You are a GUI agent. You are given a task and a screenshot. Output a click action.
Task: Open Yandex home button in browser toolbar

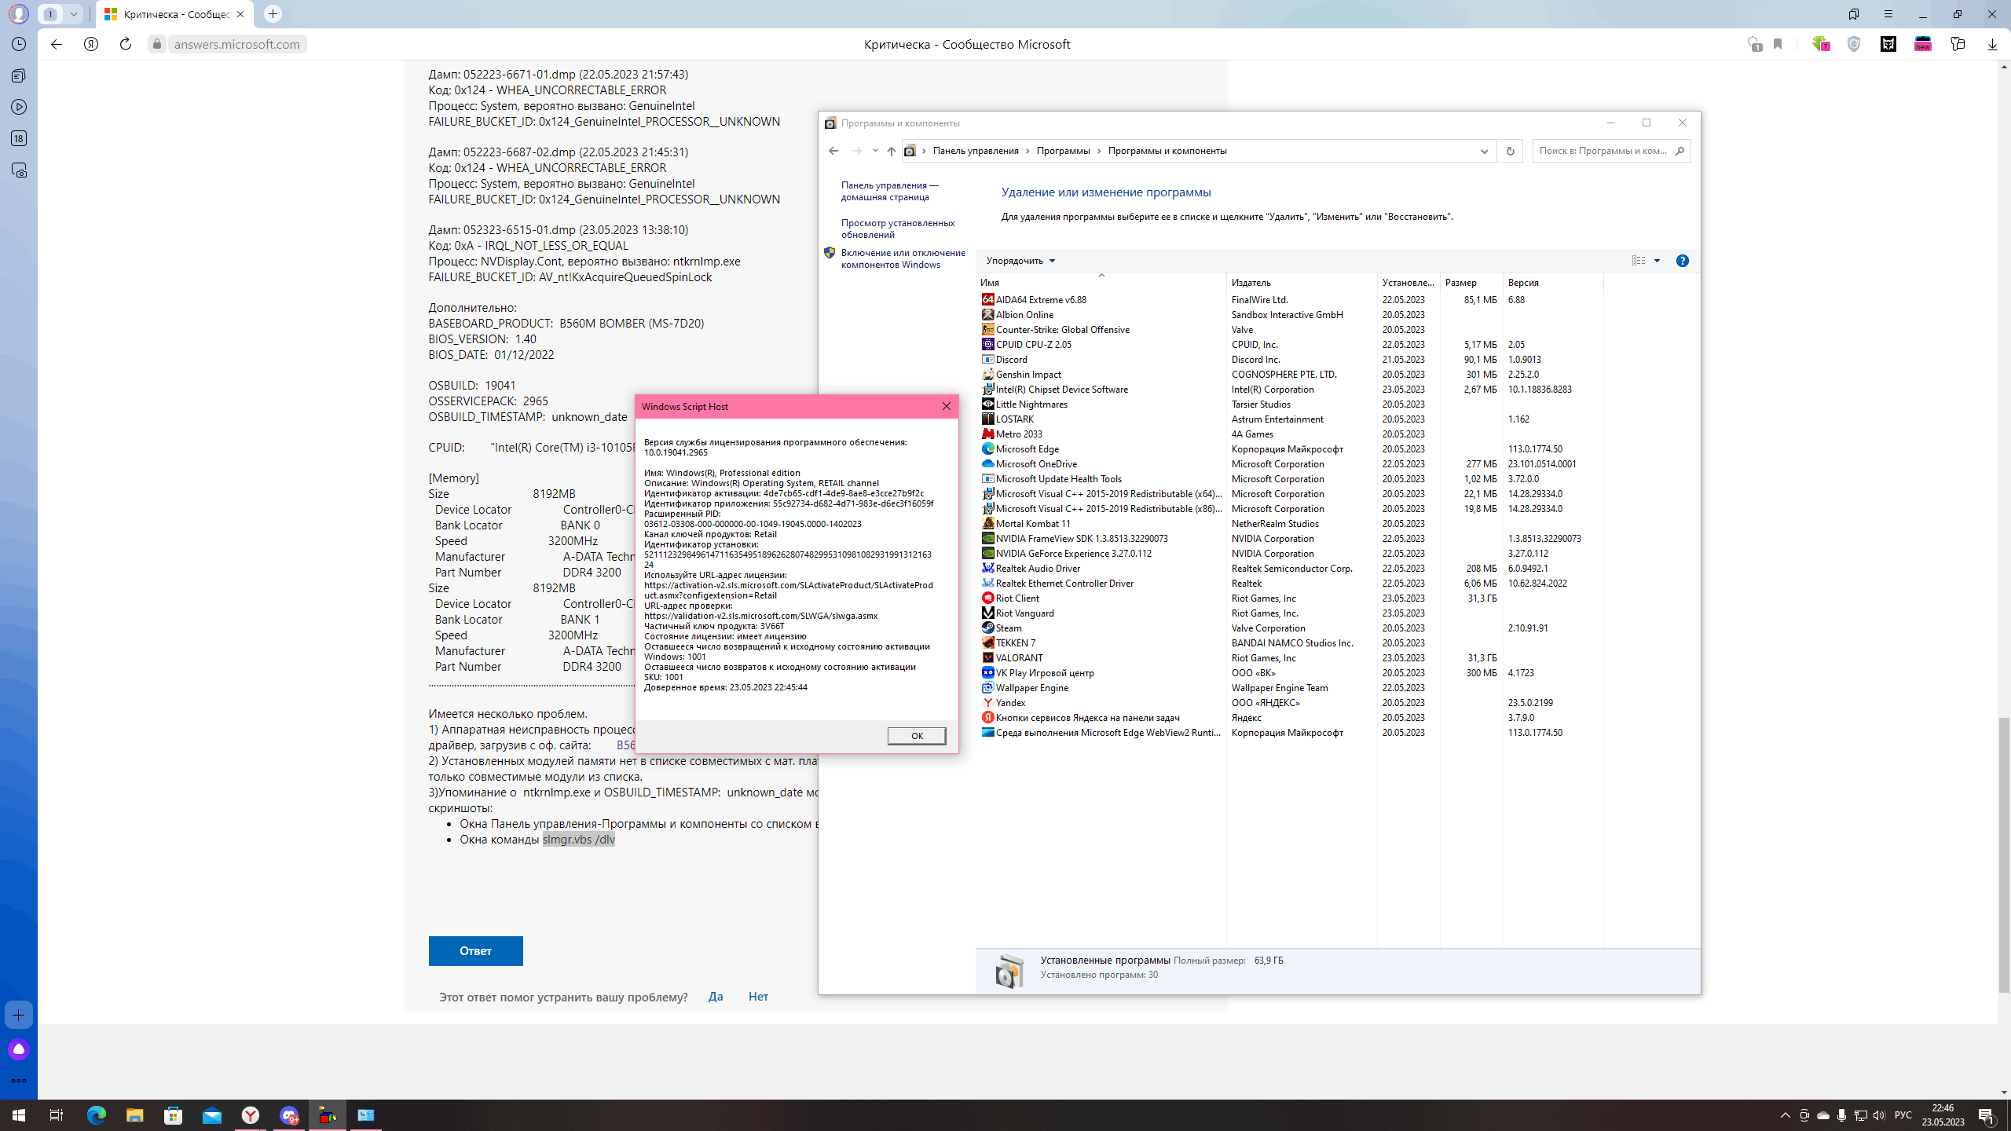(91, 44)
